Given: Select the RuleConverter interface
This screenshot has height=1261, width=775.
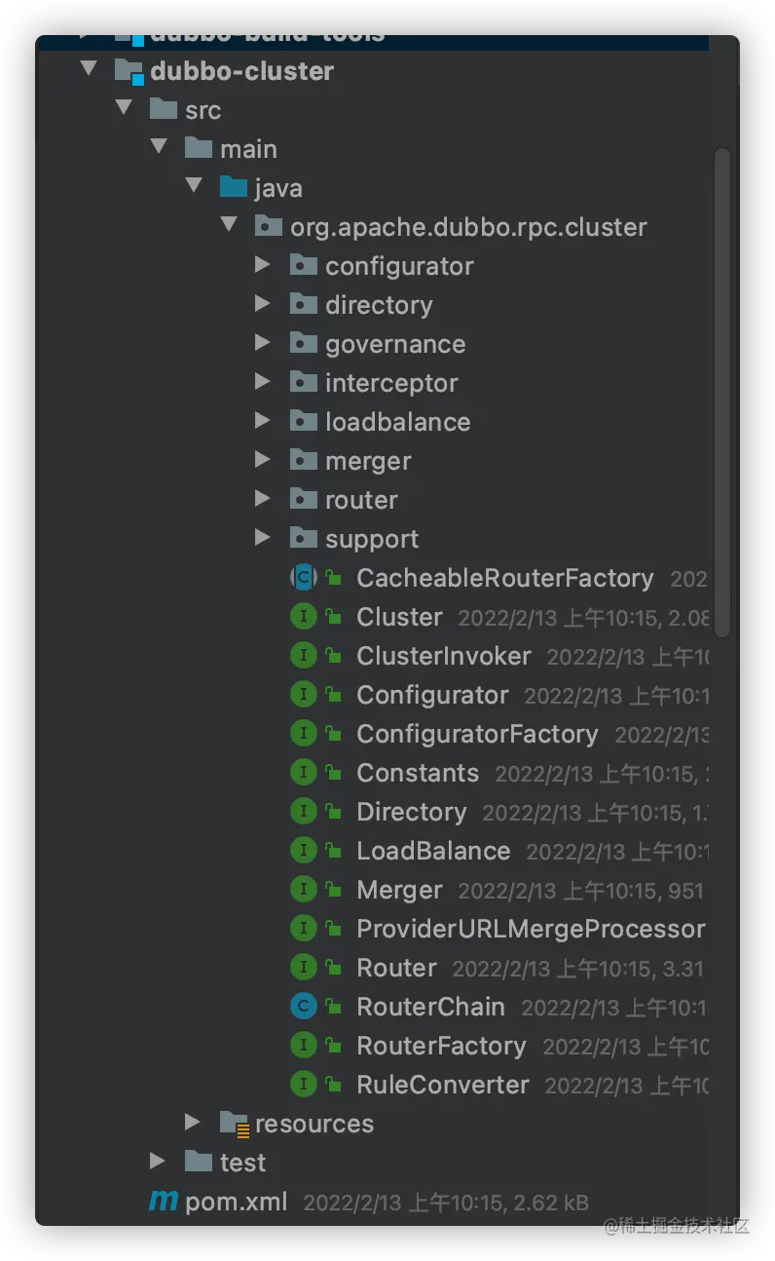Looking at the screenshot, I should (442, 1085).
